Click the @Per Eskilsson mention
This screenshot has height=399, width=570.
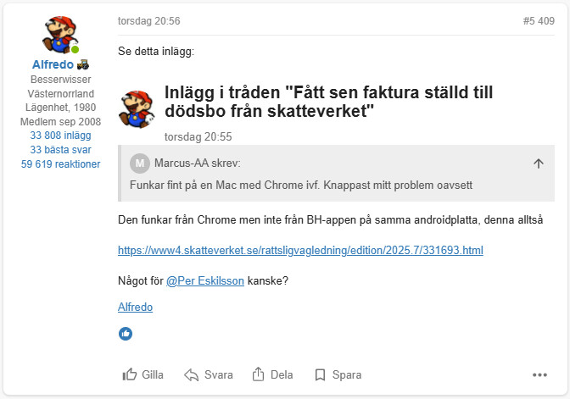coord(204,280)
